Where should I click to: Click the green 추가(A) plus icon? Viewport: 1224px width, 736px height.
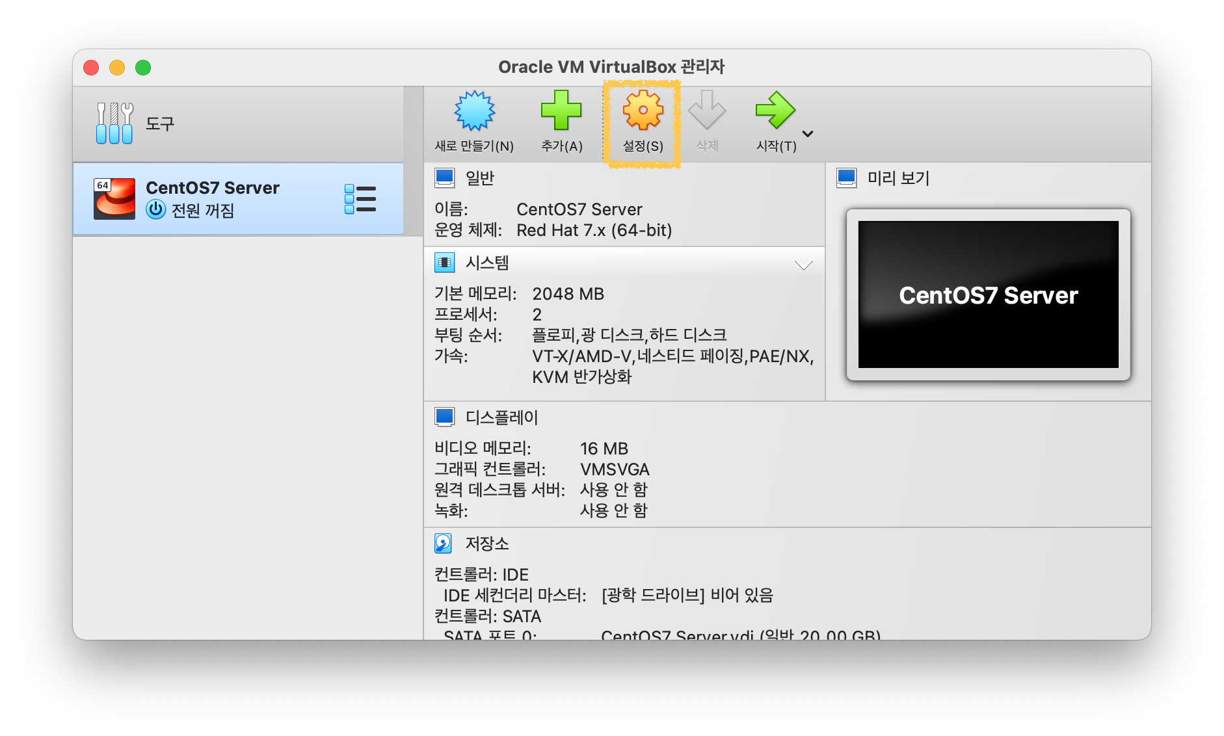point(561,111)
